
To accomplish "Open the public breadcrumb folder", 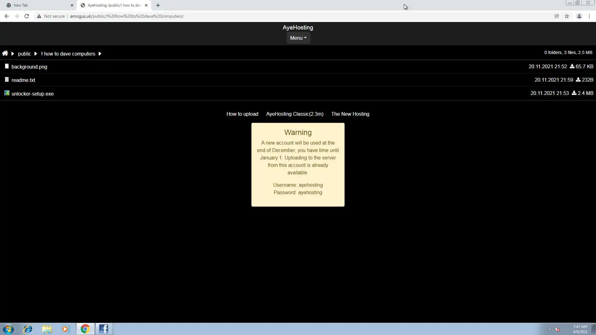I will (24, 54).
